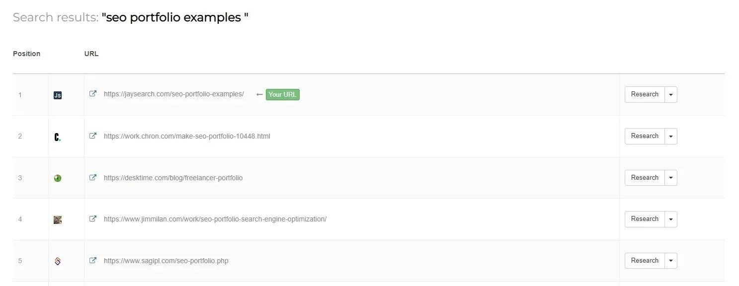This screenshot has width=739, height=286.
Task: Click Research button for sagipl.com result
Action: coord(645,261)
